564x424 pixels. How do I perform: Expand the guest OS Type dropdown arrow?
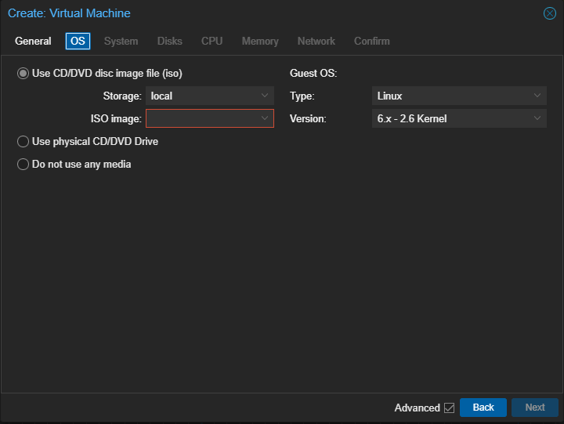tap(537, 96)
